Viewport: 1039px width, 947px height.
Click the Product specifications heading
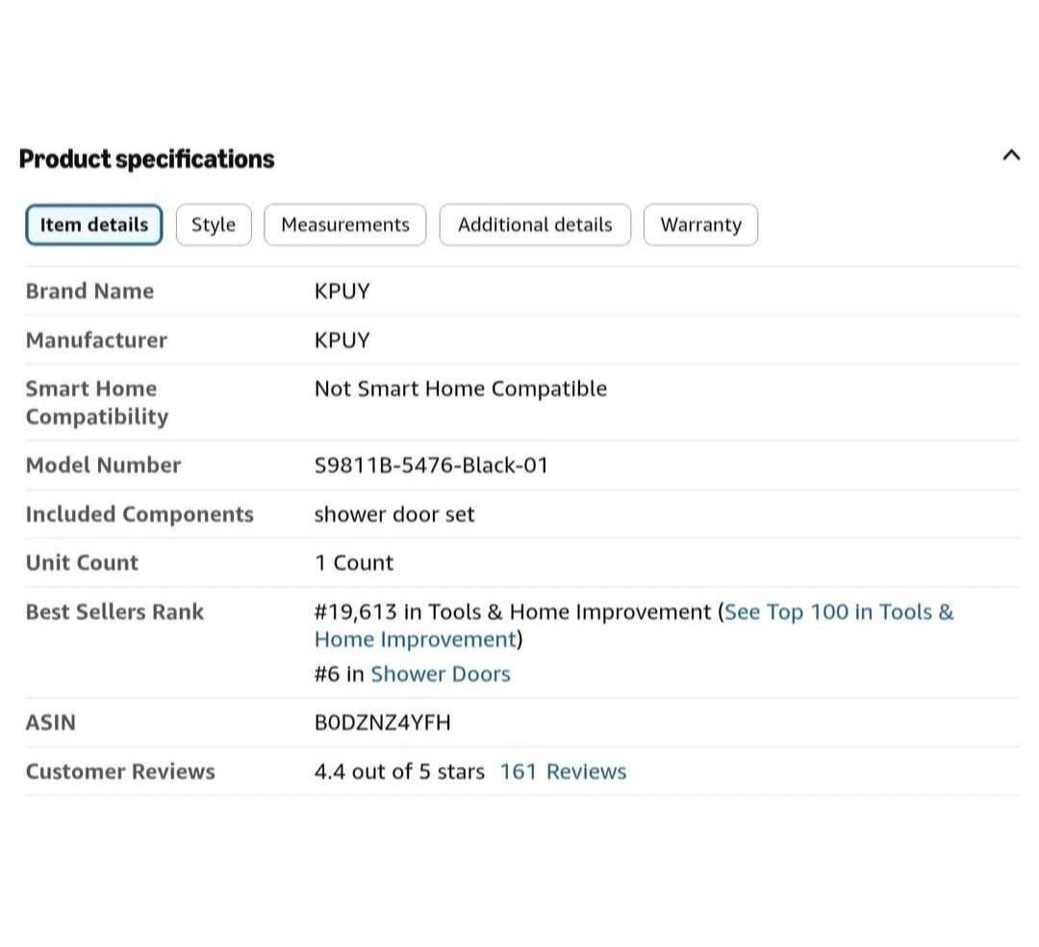[146, 159]
